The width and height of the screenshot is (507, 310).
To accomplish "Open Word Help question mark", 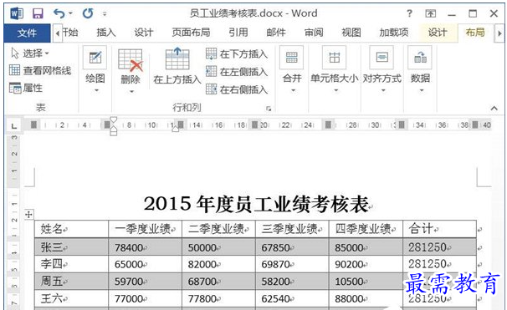I will [409, 13].
